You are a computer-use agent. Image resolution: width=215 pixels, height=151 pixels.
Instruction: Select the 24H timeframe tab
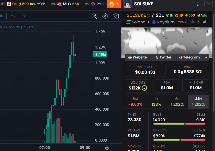pyautogui.click(x=198, y=102)
